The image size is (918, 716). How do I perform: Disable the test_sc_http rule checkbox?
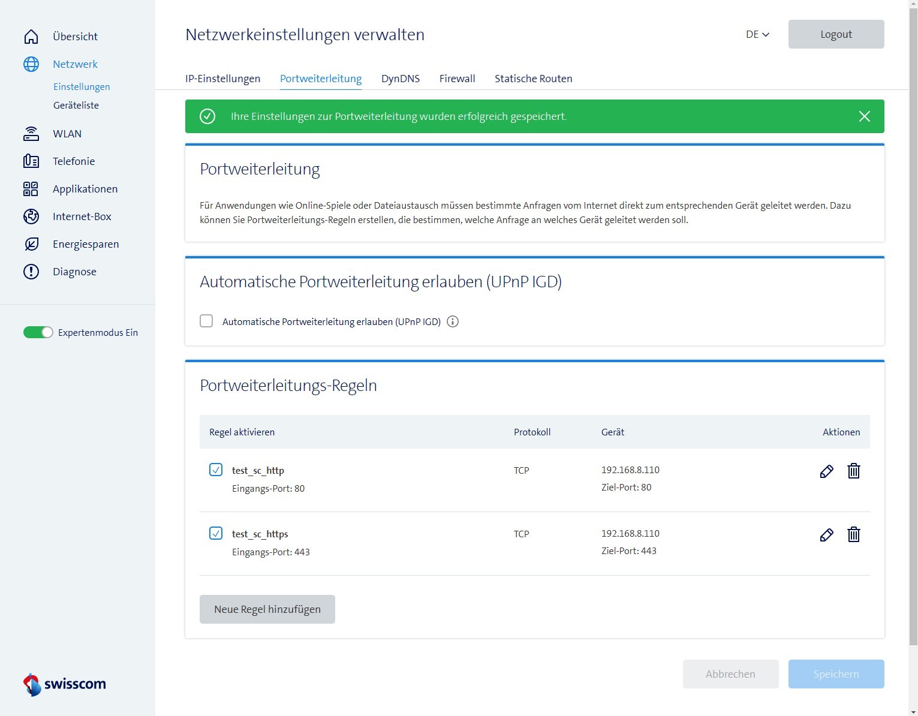point(216,470)
